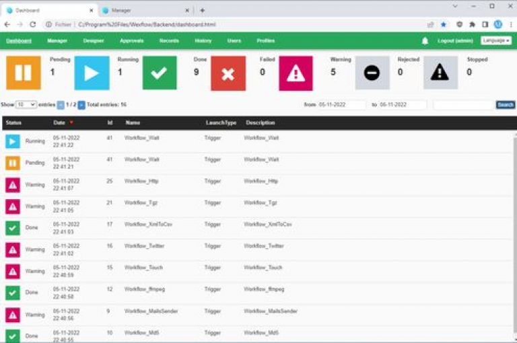Click Warning icon in Workflow_Twitter row
The image size is (517, 343).
pos(13,250)
